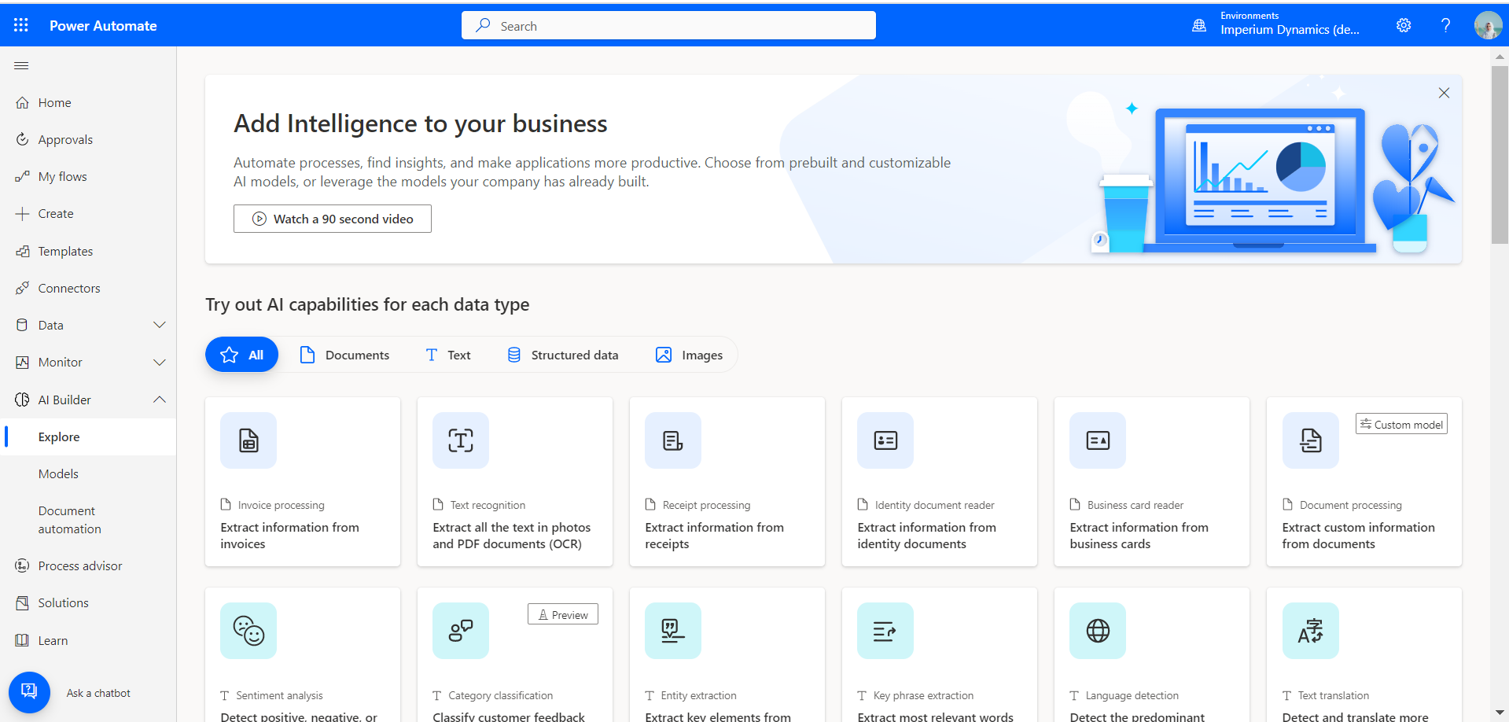Click the Language detection globe icon
This screenshot has width=1509, height=722.
[x=1098, y=631]
